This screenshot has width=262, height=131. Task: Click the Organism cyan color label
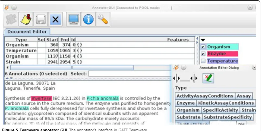[x=222, y=47]
